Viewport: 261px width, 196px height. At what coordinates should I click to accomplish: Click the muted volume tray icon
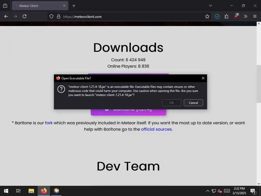pos(220,191)
